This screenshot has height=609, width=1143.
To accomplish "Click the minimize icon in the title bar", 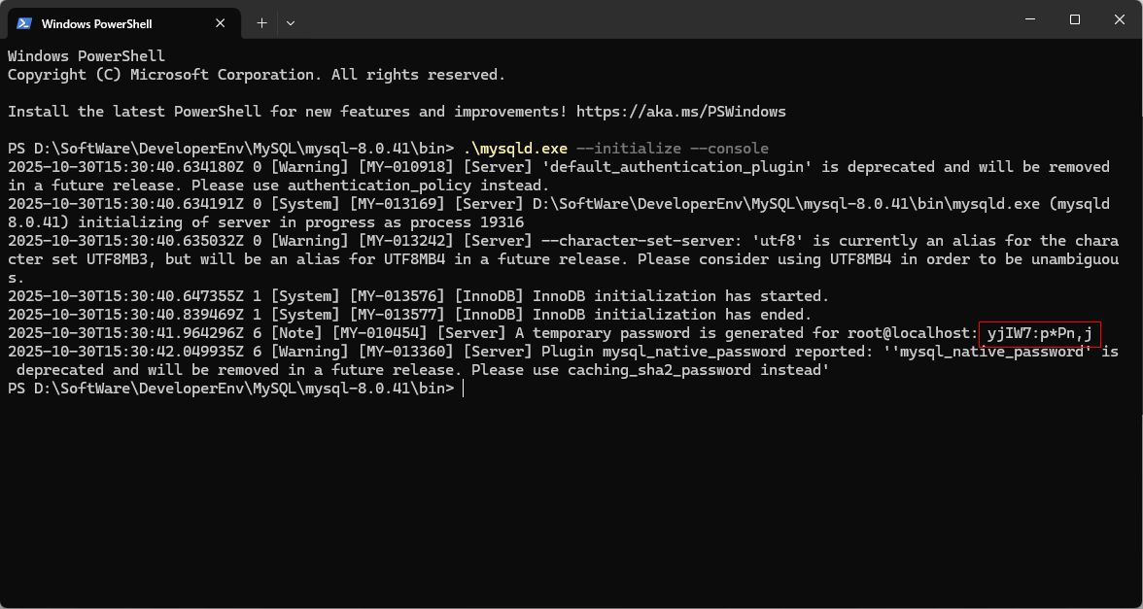I will pos(1030,18).
